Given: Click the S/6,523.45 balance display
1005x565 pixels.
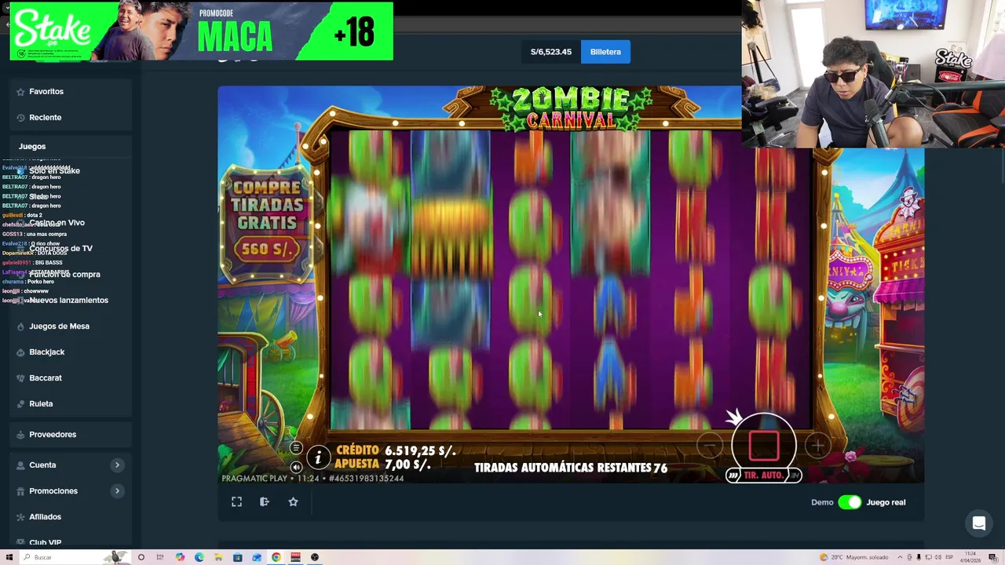Looking at the screenshot, I should (x=551, y=52).
